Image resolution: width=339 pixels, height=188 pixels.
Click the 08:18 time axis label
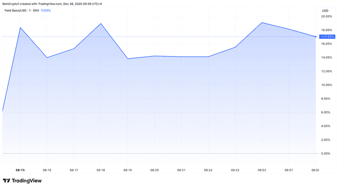101,170
